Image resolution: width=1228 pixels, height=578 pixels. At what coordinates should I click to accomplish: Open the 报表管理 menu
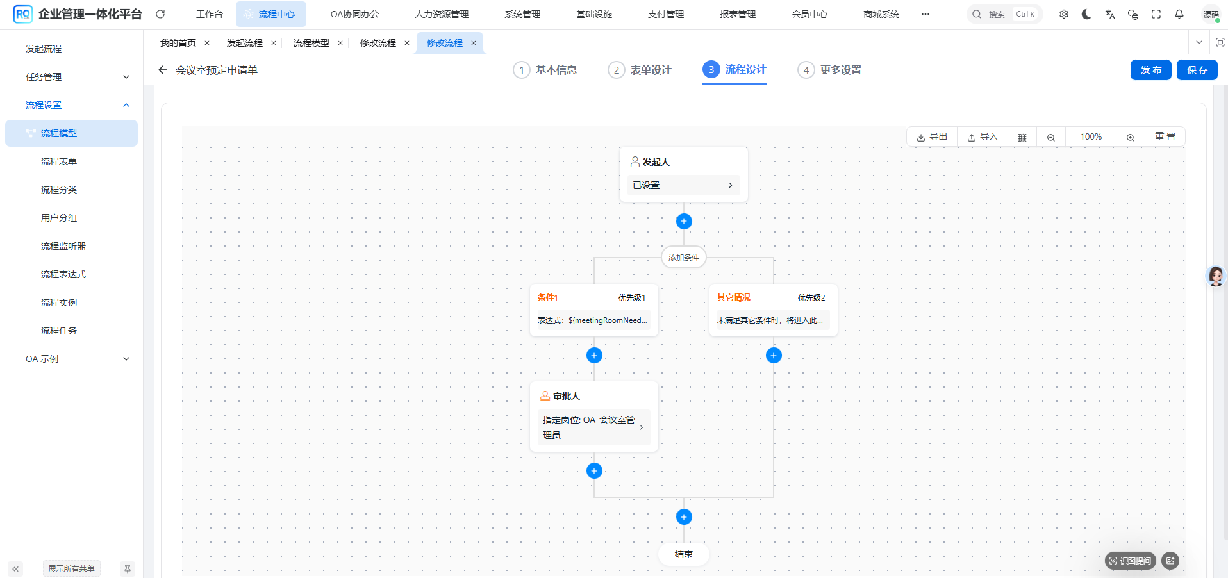(x=738, y=13)
